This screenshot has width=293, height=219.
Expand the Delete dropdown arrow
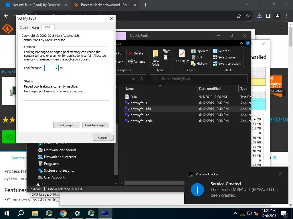click(145, 53)
